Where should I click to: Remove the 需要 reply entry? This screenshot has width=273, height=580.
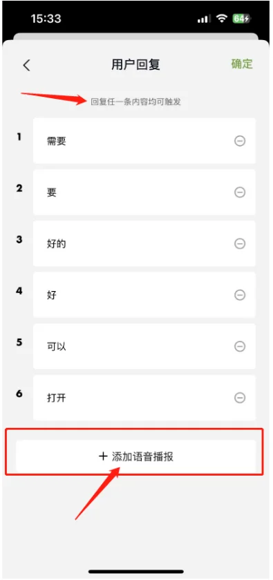pyautogui.click(x=240, y=141)
